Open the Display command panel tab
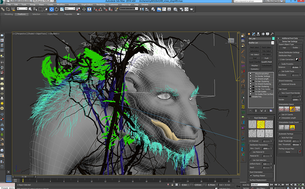Screen dimensions: 305x189 267,34
